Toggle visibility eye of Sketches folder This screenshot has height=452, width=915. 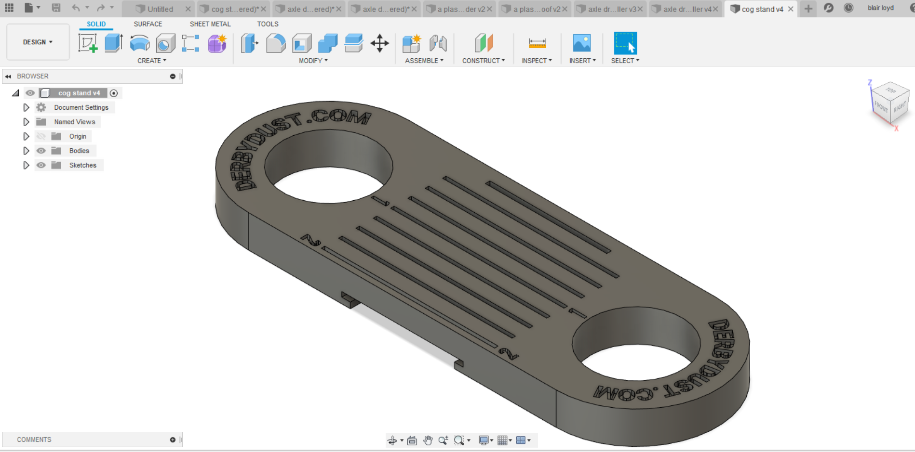[41, 165]
